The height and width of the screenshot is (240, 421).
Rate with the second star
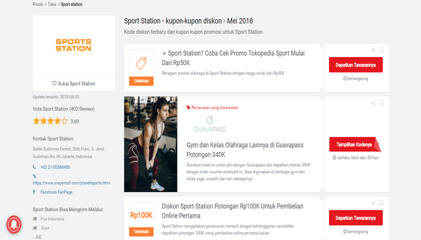43,121
